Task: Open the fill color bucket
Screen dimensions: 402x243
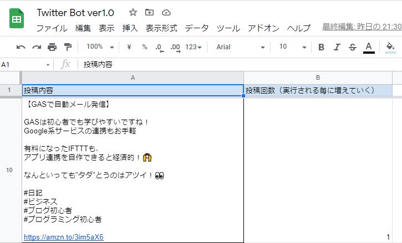Action: tap(390, 48)
